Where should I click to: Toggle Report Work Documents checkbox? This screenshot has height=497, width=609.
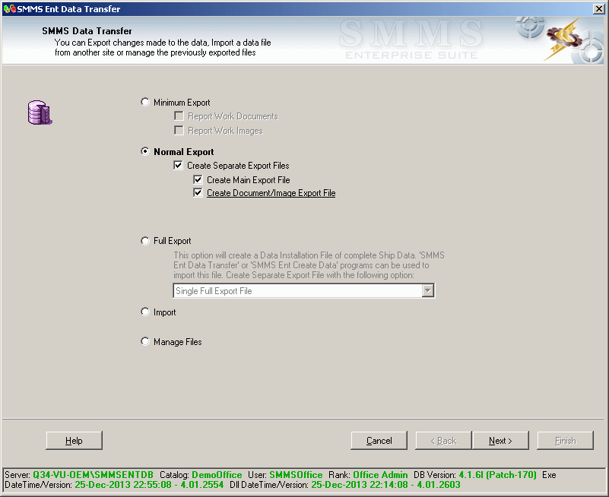(x=179, y=116)
